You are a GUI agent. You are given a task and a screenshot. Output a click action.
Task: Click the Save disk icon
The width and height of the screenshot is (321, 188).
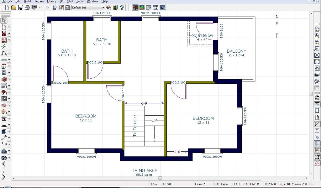[x=20, y=7]
